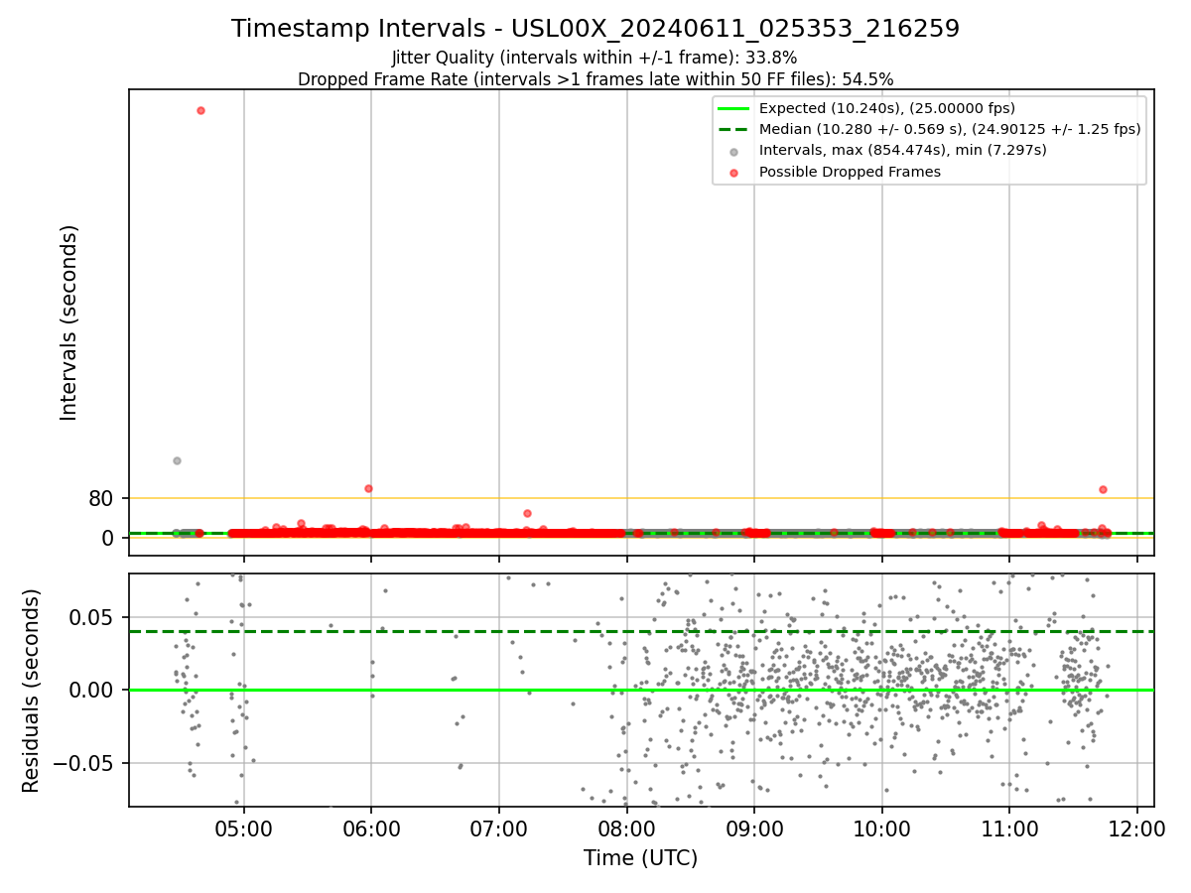1191x893 pixels.
Task: Click the 'Time (UTC)' x-axis label
Action: pos(640,858)
